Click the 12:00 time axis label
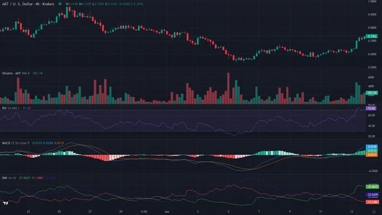Viewport: 382px width, 215px height. click(x=144, y=212)
